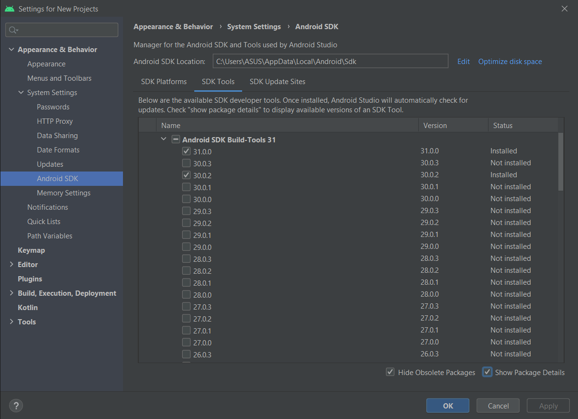Expand the Editor settings node
Viewport: 578px width, 419px height.
coord(11,264)
